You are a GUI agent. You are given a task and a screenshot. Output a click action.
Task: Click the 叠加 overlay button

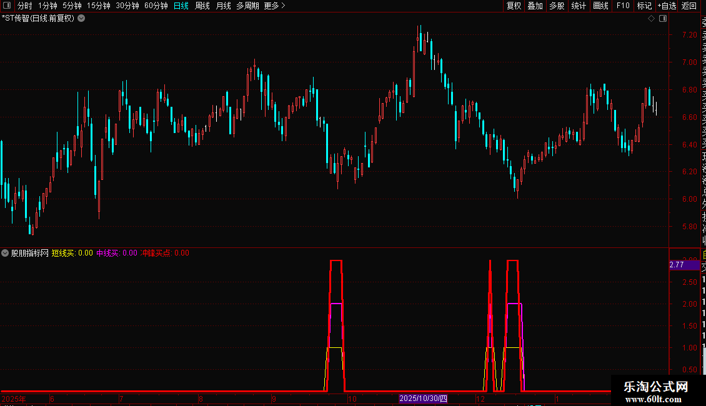[535, 6]
